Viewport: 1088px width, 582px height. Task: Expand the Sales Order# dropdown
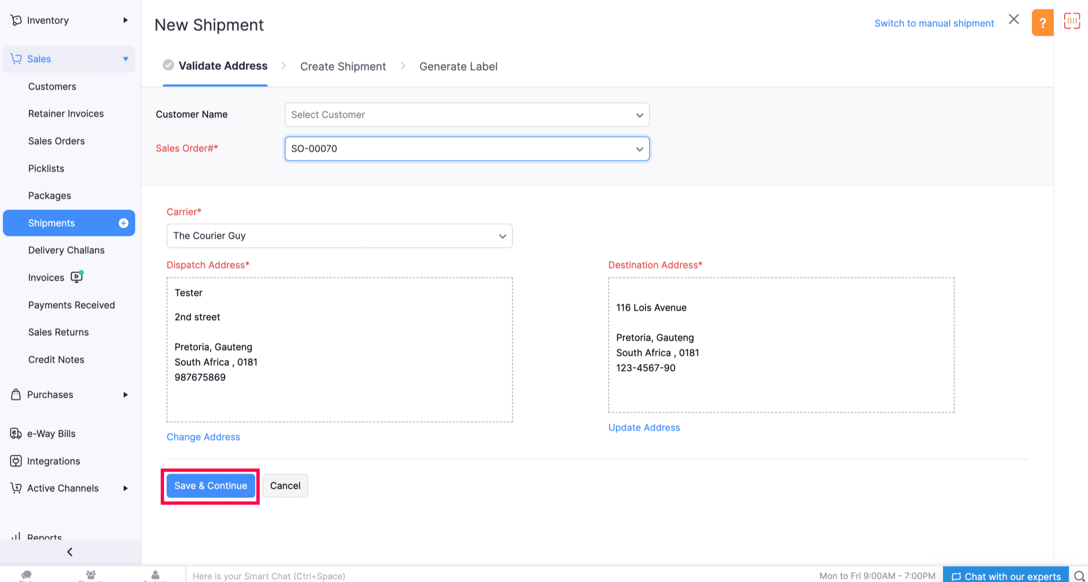tap(637, 148)
